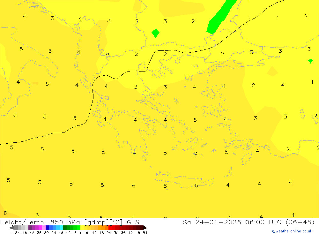The image size is (319, 234).
Task: Pick the gray left arrow legend end
Action: [x=11, y=228]
